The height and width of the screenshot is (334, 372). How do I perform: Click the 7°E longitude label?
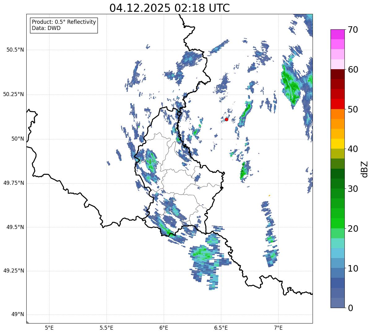[x=278, y=328]
